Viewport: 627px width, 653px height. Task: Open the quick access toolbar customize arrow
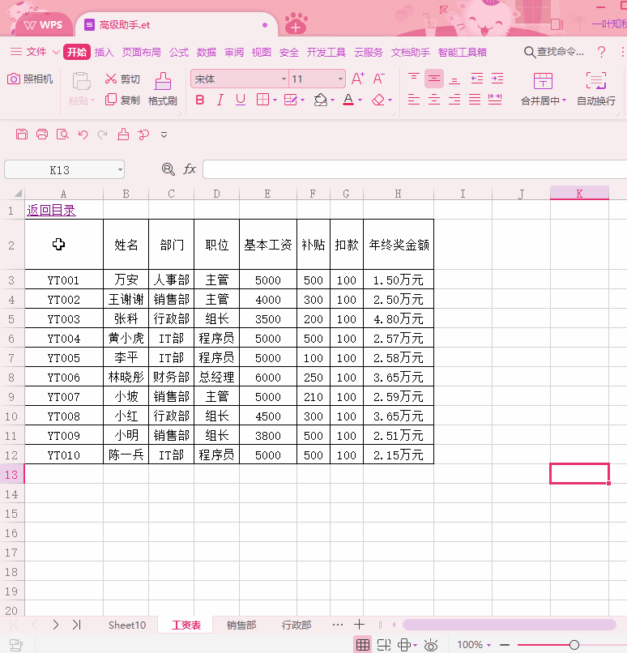(164, 135)
